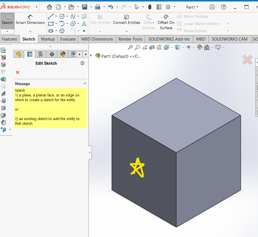
Task: Switch to the Markup tab
Action: click(x=48, y=39)
